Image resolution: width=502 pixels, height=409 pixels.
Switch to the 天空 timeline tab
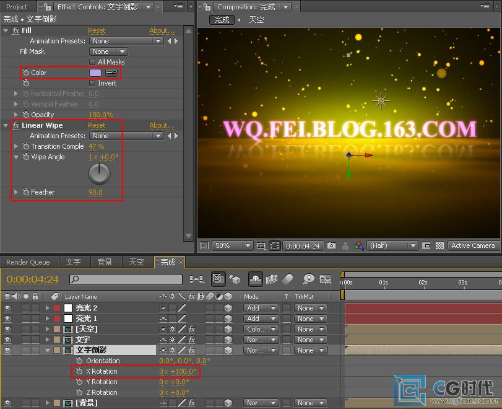pyautogui.click(x=136, y=262)
